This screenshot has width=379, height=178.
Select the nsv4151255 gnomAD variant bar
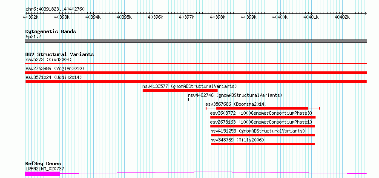pos(263,135)
